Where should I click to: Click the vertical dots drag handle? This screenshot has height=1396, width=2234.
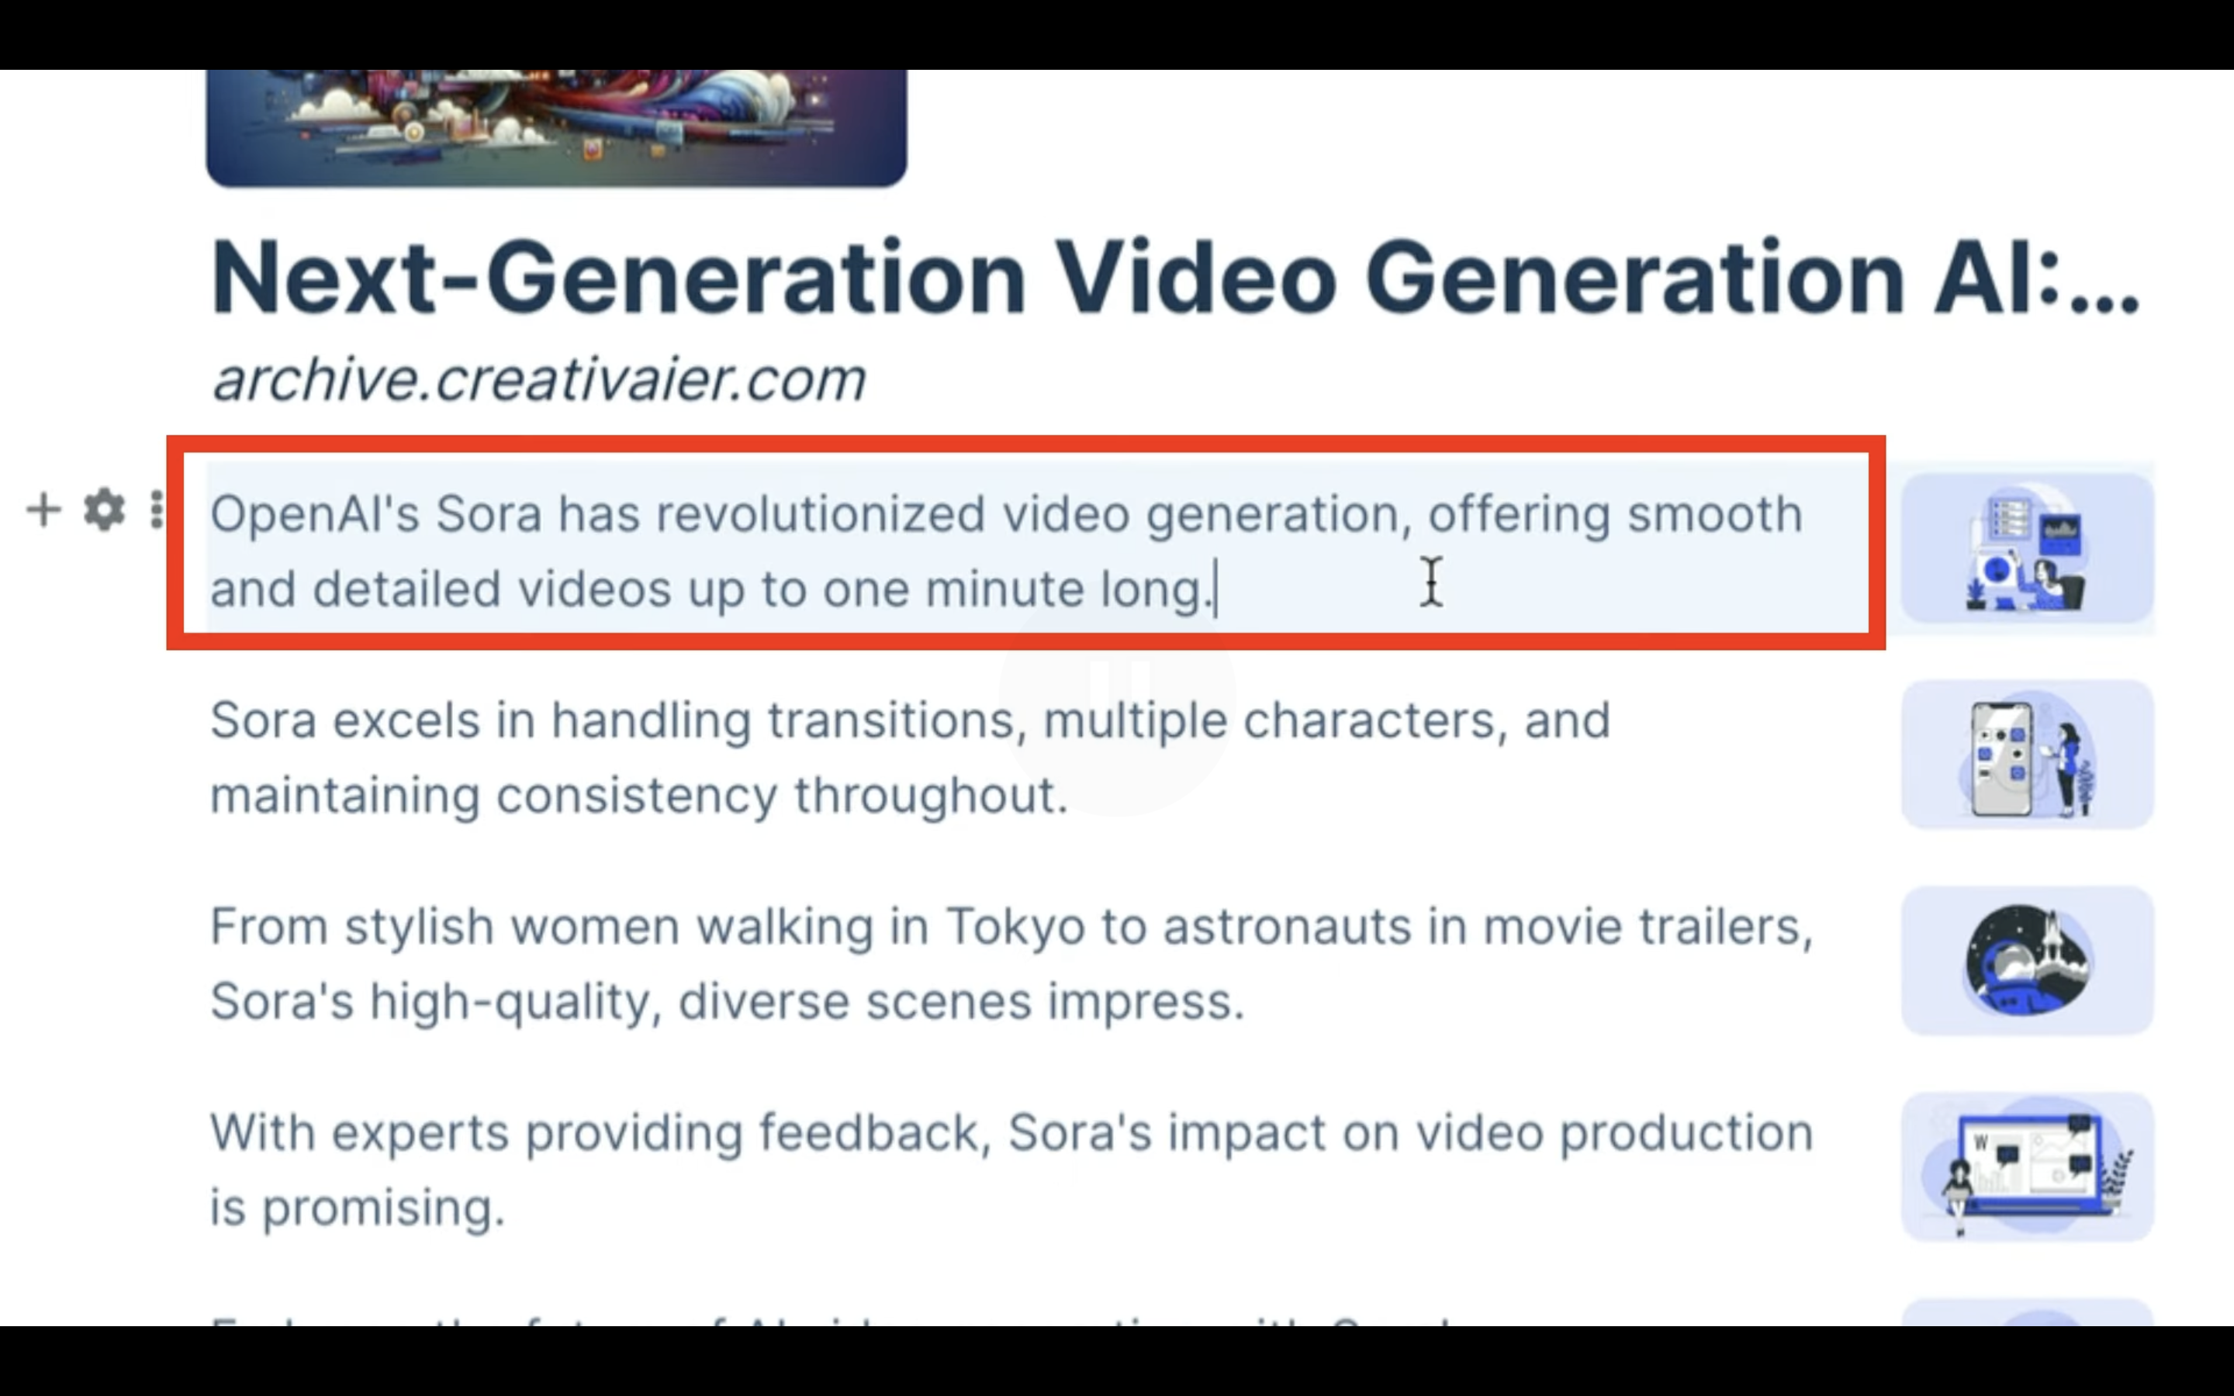[x=157, y=510]
